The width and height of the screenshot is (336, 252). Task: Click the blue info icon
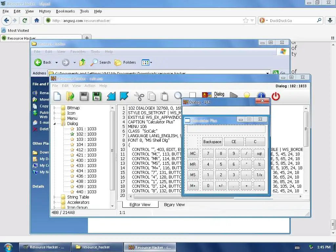(261, 95)
